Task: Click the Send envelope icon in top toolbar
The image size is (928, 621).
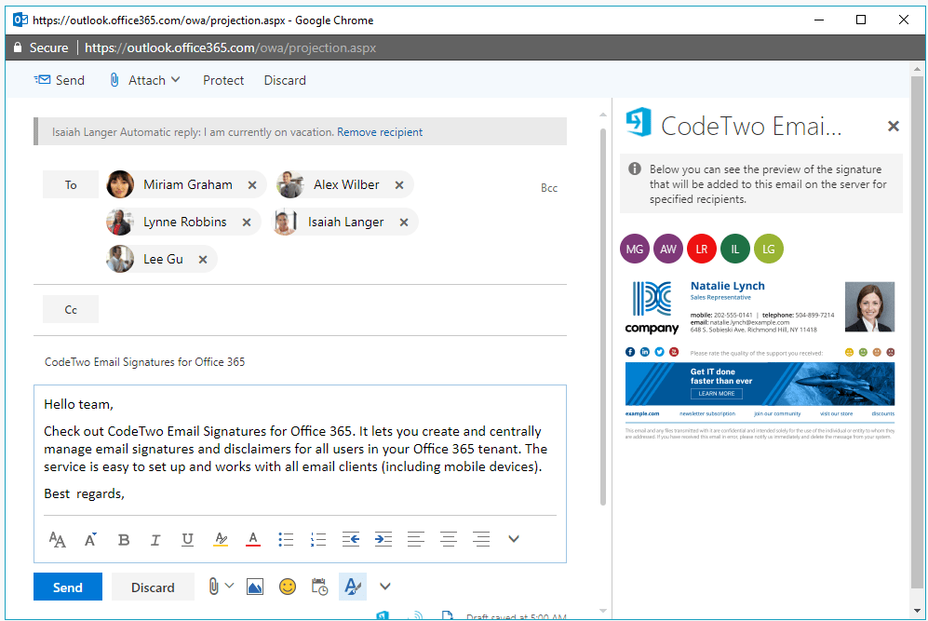Action: click(42, 79)
